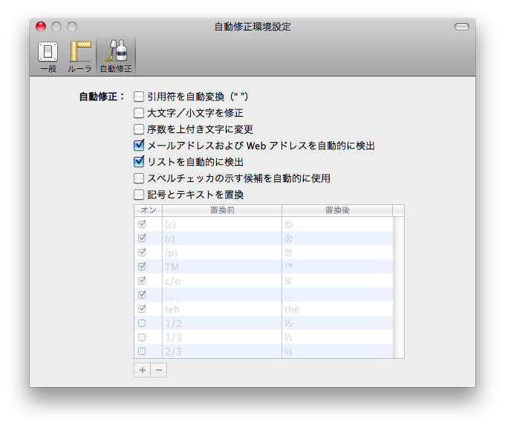Enable 大文字／小文字を修正 checkbox
This screenshot has height=428, width=505.
click(139, 113)
